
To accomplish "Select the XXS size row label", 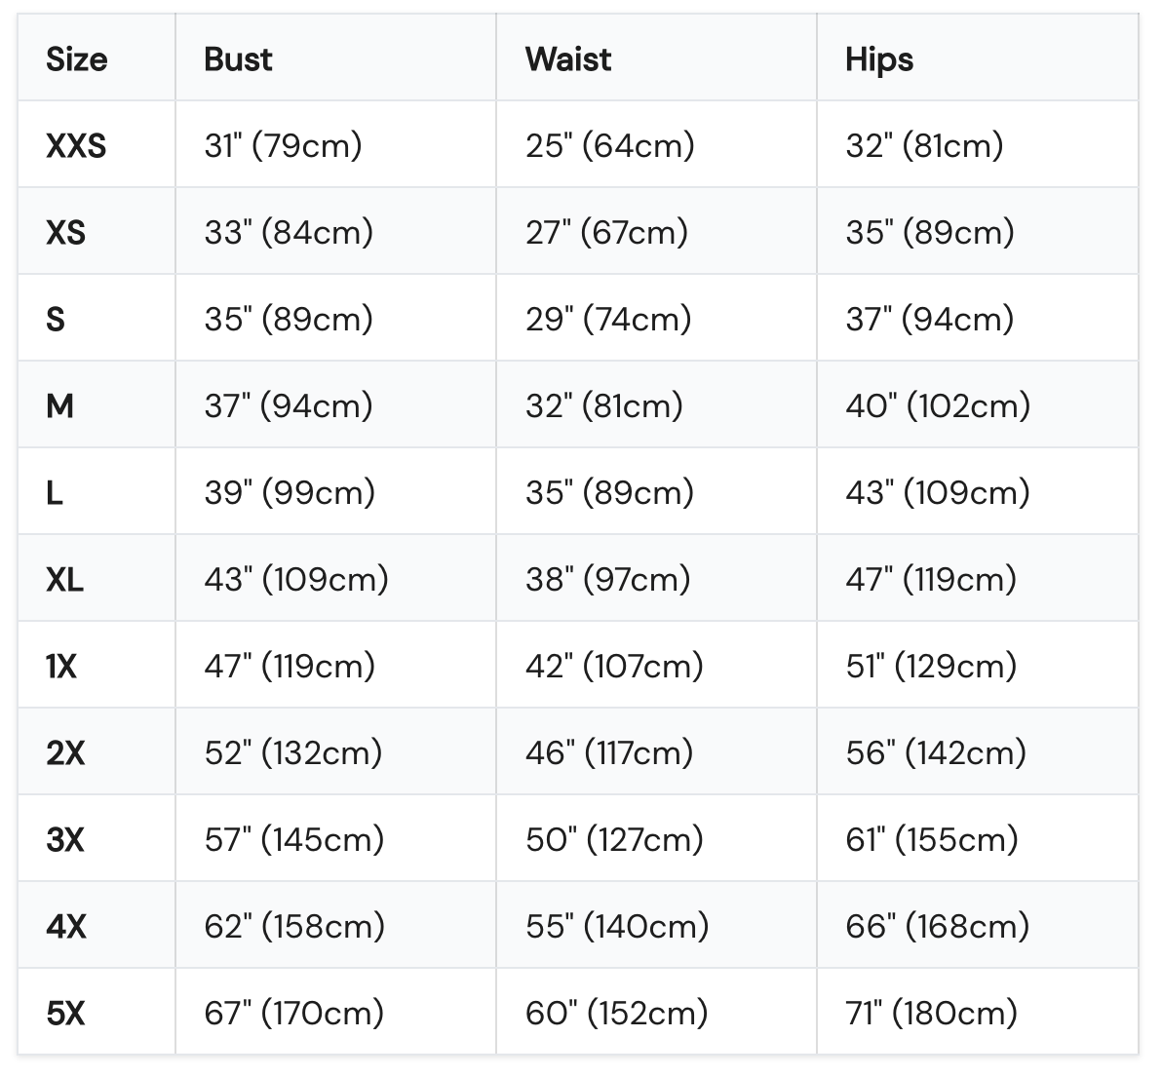I will tap(76, 145).
